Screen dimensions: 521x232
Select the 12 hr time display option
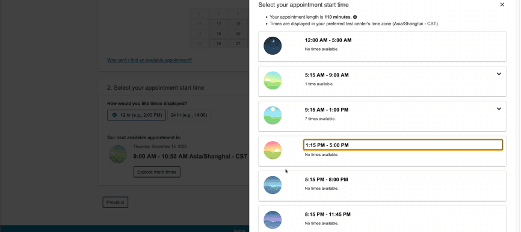(x=137, y=115)
